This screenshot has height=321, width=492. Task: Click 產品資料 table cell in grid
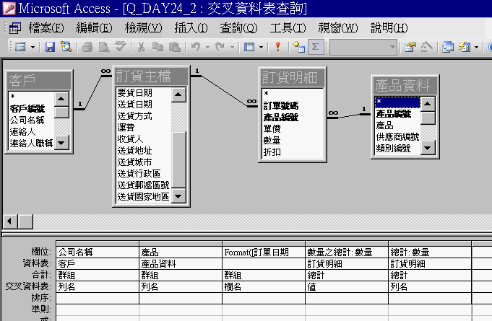[x=181, y=264]
